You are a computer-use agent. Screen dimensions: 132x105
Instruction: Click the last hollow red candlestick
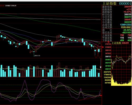coord(101,49)
